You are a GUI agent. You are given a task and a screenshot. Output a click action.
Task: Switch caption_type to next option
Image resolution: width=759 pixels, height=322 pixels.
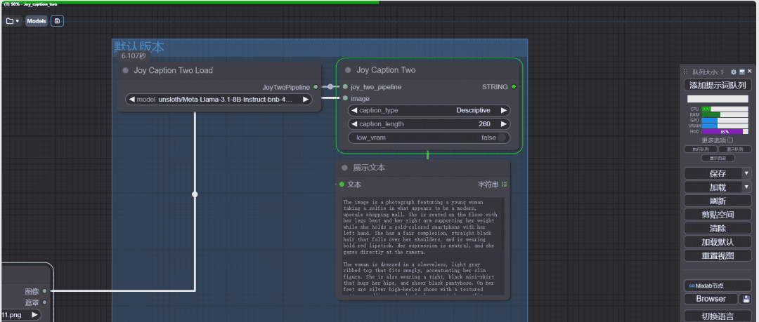click(504, 111)
